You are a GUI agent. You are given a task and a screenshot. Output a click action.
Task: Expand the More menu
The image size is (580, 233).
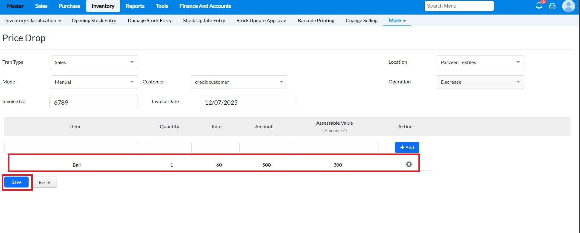397,21
